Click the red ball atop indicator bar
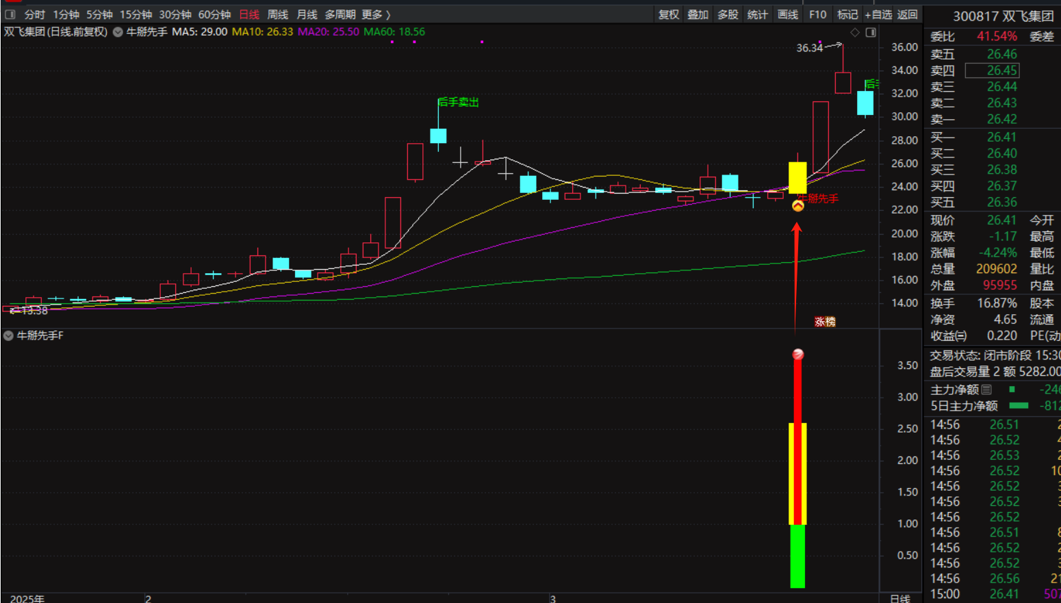The image size is (1061, 603). coord(798,354)
